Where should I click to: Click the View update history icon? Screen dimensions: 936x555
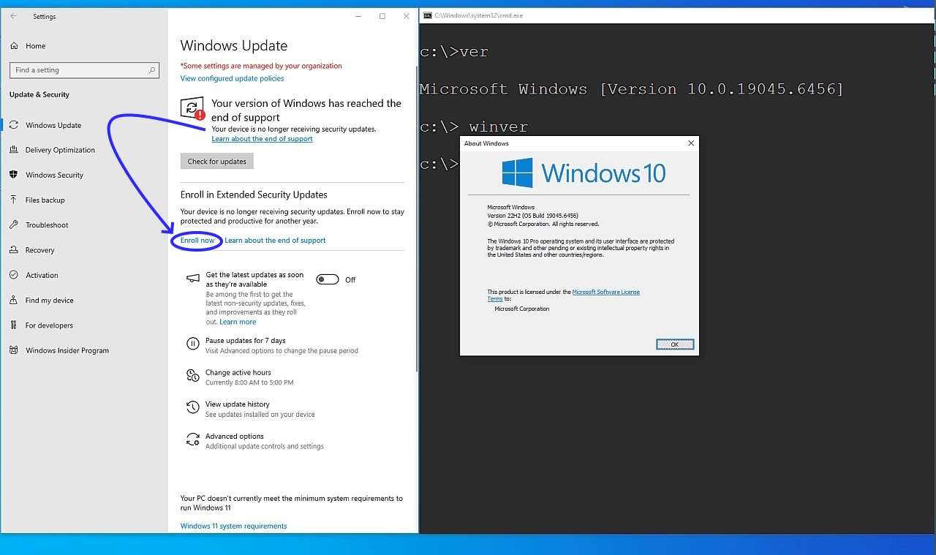pyautogui.click(x=193, y=407)
